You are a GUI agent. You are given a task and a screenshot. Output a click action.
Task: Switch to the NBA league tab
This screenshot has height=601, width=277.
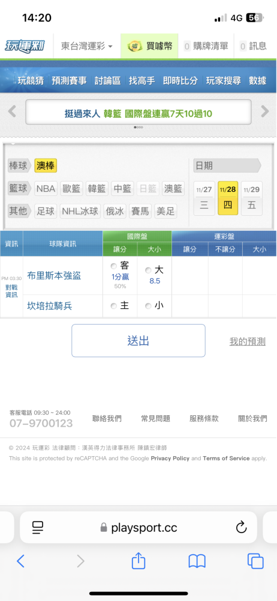point(46,189)
